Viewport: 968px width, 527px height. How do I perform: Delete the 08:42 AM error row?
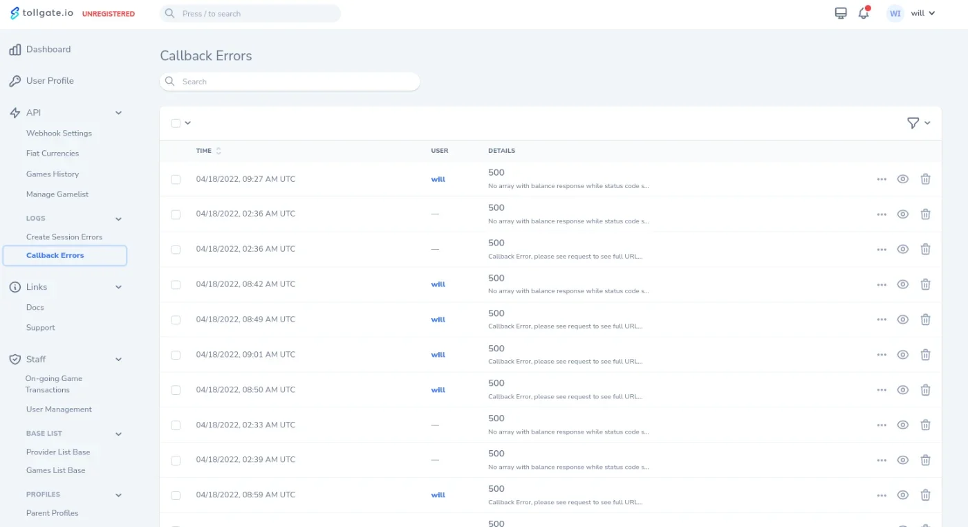[925, 284]
